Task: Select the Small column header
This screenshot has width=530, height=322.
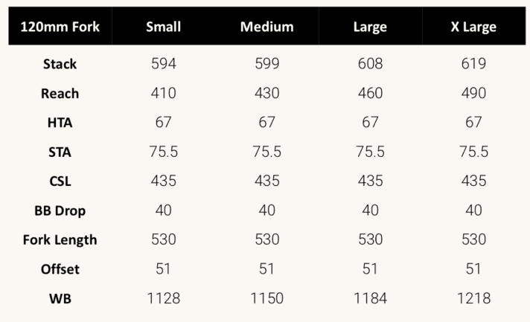Action: (x=164, y=28)
